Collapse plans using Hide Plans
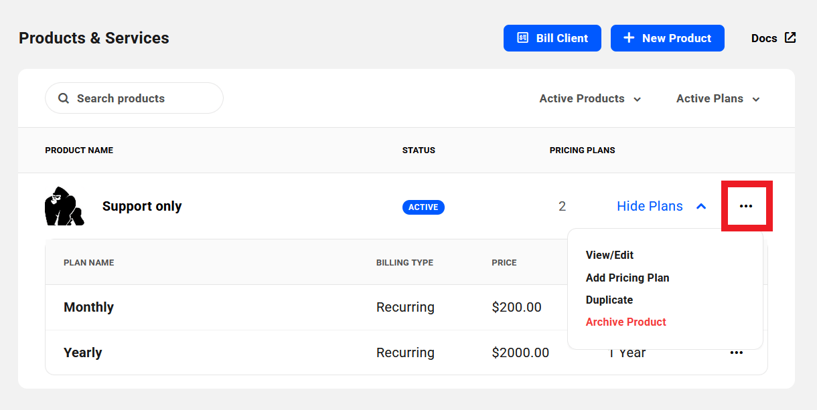 [661, 206]
